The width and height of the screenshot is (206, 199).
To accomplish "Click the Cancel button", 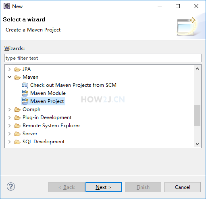I will [x=183, y=187].
